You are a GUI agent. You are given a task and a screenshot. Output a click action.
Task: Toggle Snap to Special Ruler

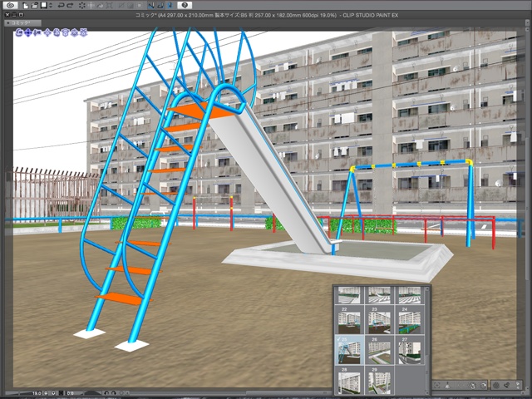click(x=160, y=6)
